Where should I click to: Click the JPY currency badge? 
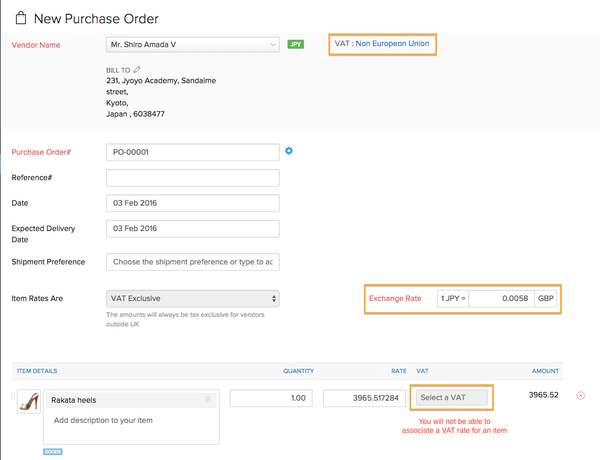coord(295,45)
